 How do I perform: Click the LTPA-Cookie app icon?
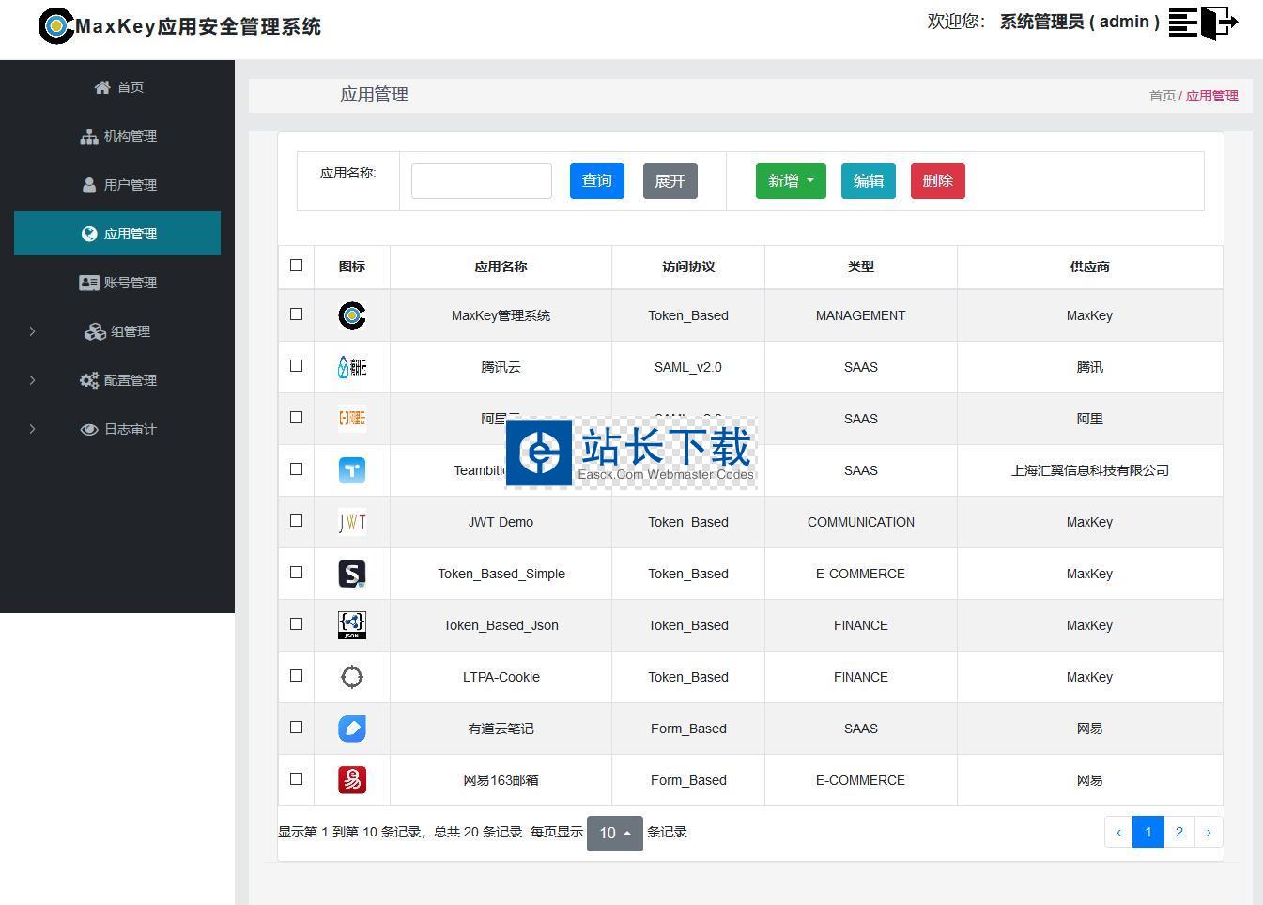tap(351, 677)
